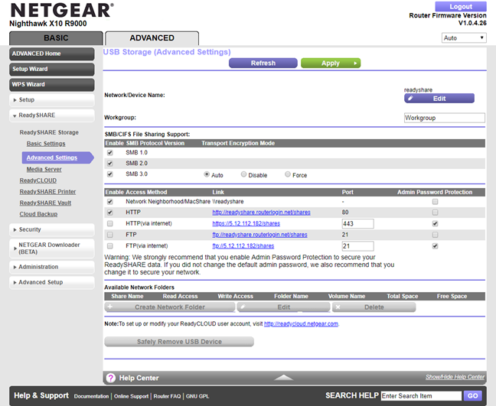This screenshot has width=496, height=406.
Task: Enable the FTP access method checkbox
Action: point(109,235)
